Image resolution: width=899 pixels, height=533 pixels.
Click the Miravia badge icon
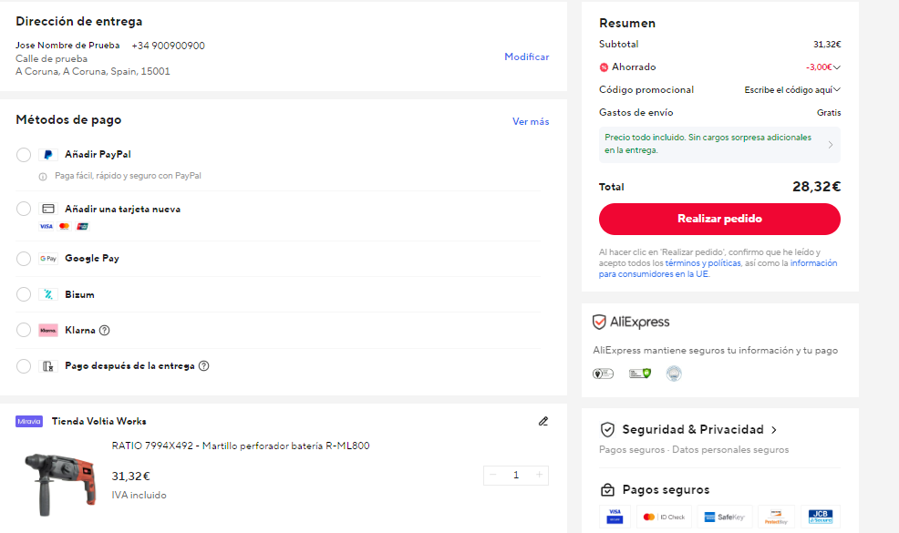tap(29, 421)
